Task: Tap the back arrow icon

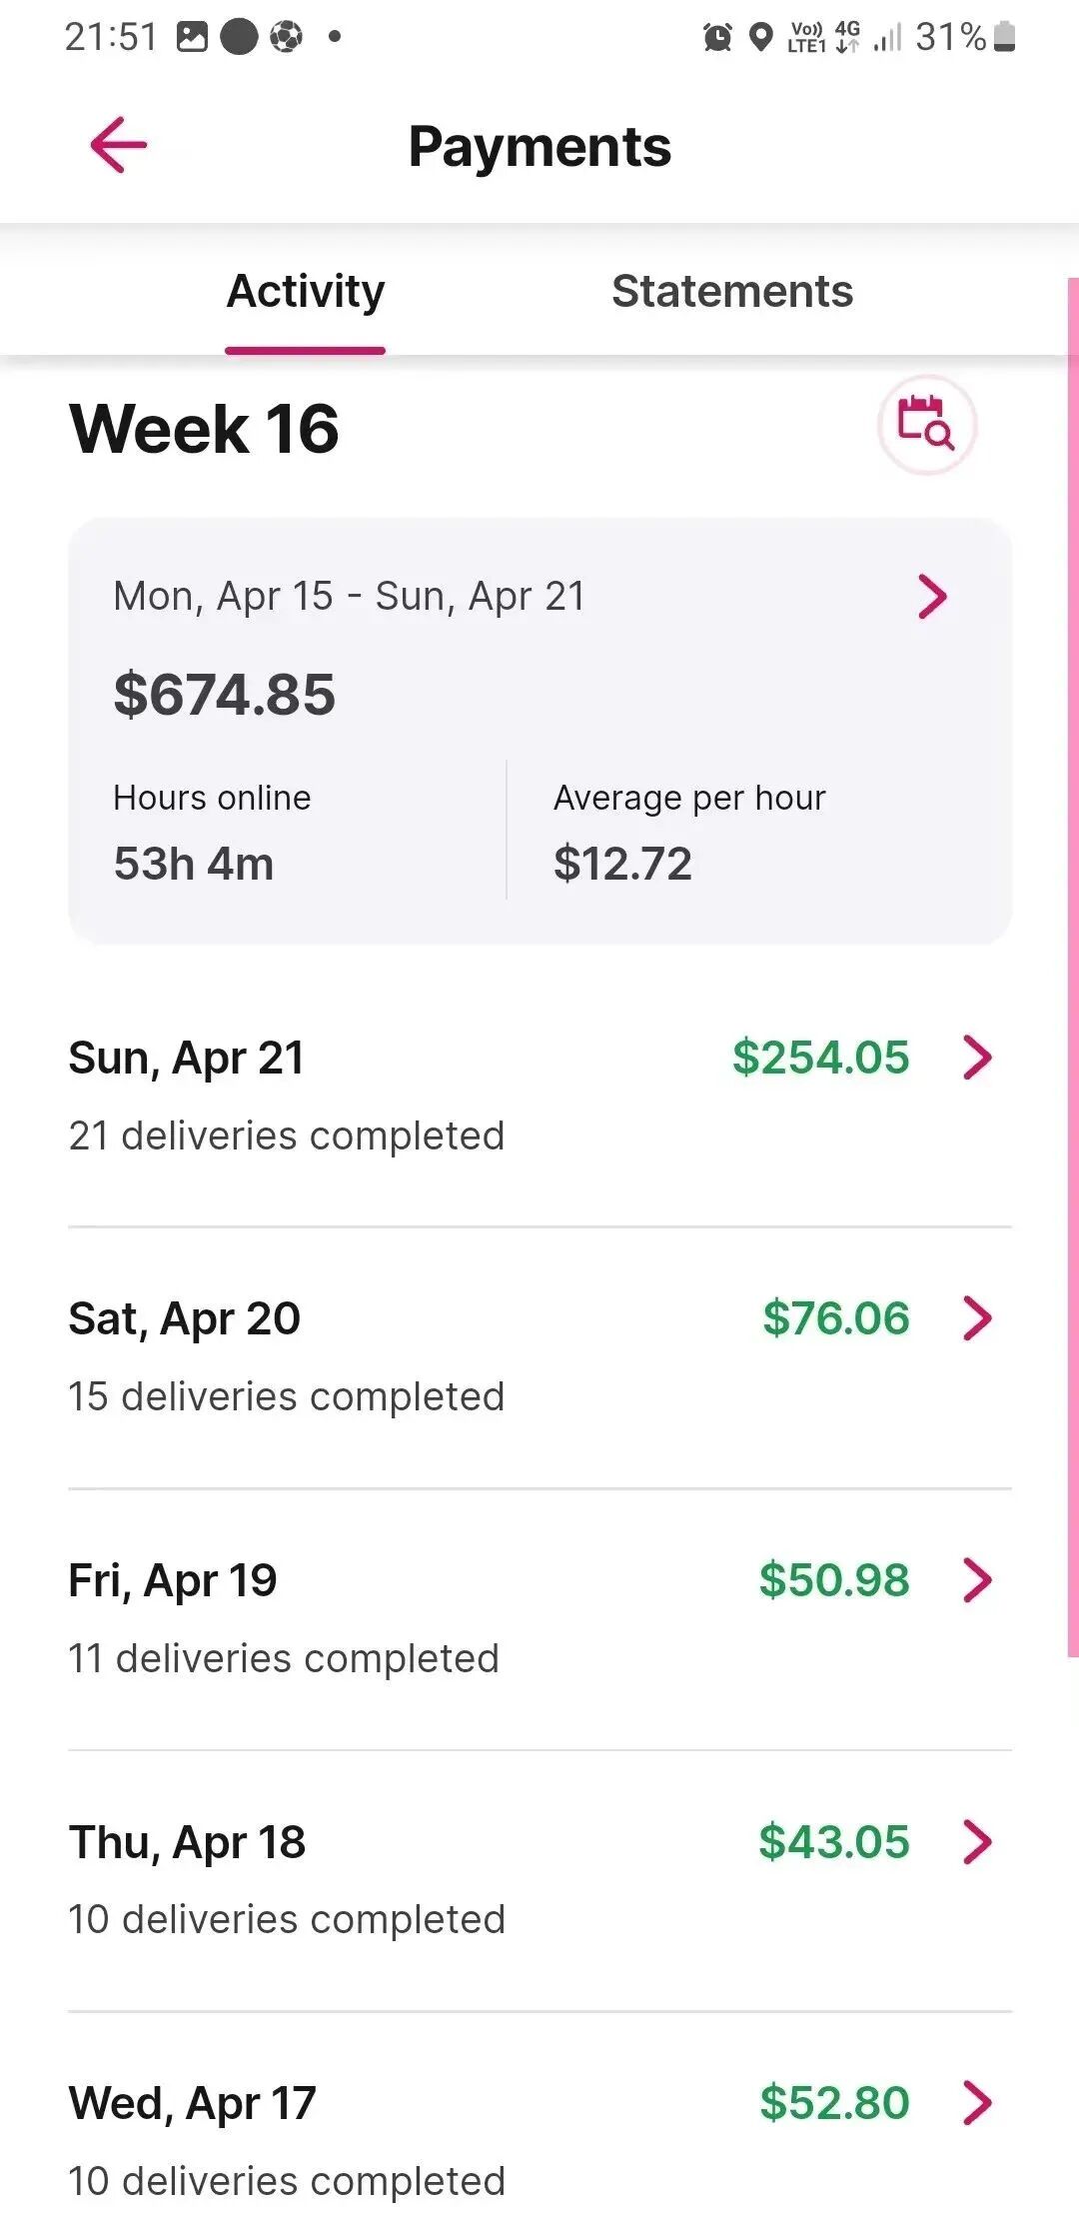Action: point(119,145)
